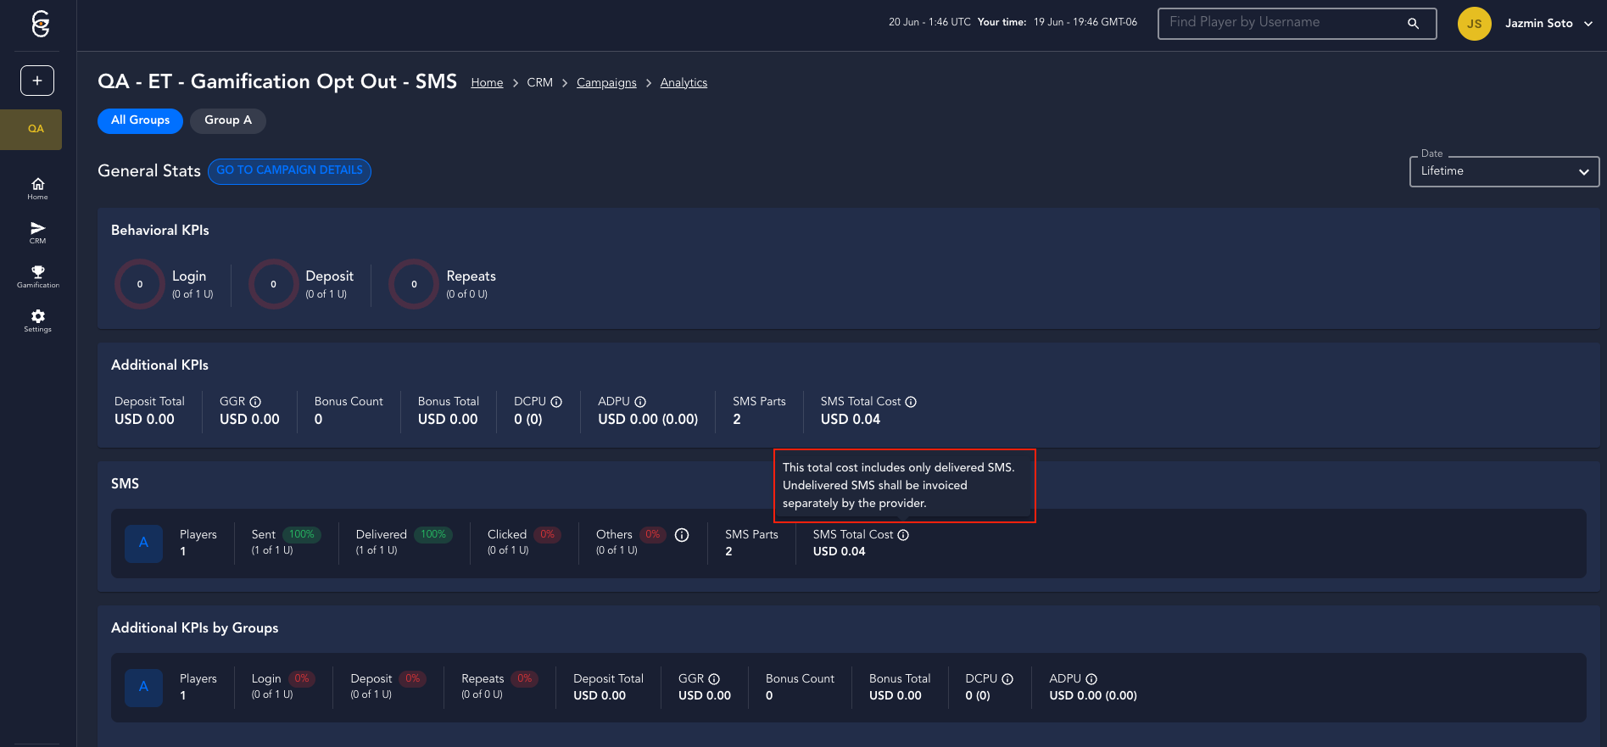Click the company logo at top left
Image resolution: width=1607 pixels, height=747 pixels.
(x=40, y=24)
